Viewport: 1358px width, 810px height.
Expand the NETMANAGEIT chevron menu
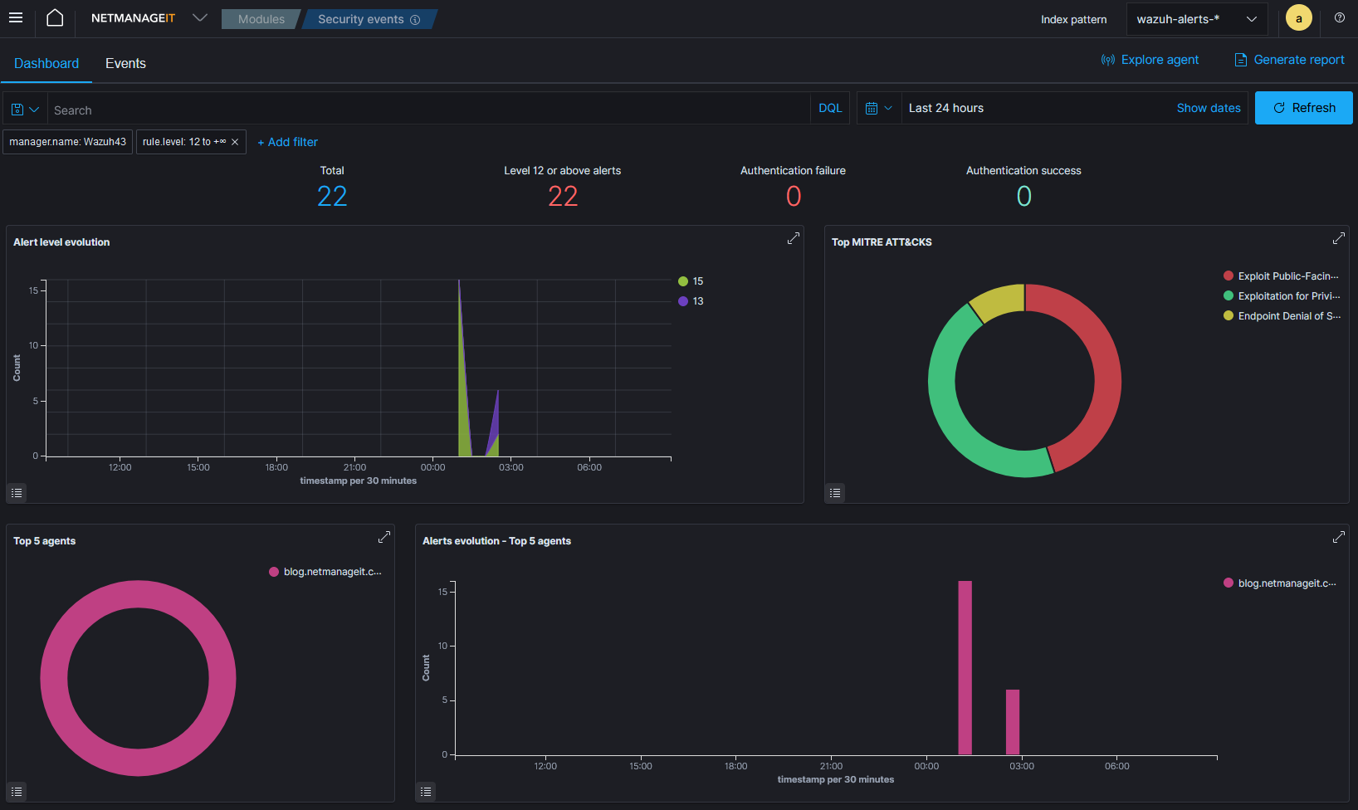(199, 18)
